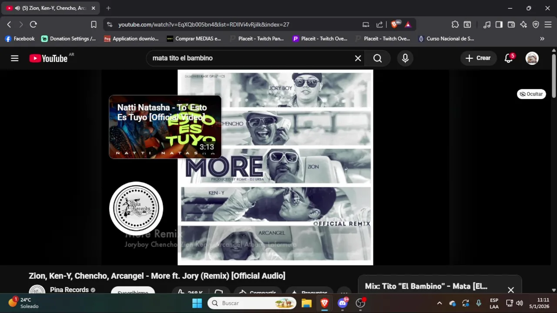Open weather widget 24°C Soleado
Viewport: 557px width, 313px height.
pyautogui.click(x=24, y=303)
